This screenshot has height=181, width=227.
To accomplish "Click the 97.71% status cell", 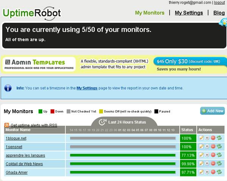I will coord(188,172).
